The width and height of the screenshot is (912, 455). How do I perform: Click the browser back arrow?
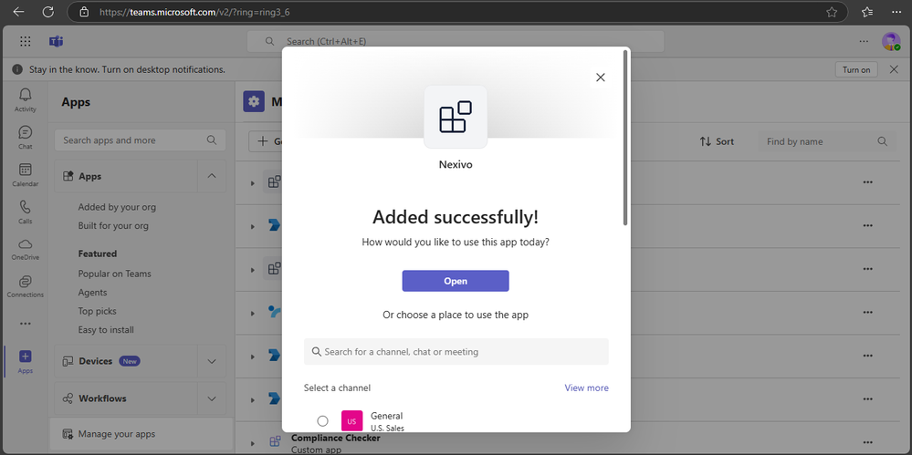click(x=18, y=12)
